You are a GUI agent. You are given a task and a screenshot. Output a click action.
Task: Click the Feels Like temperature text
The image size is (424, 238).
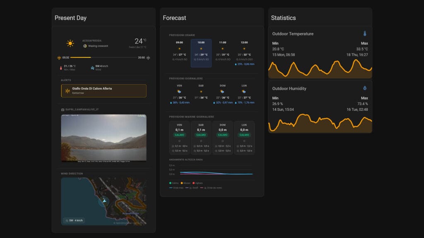(137, 47)
